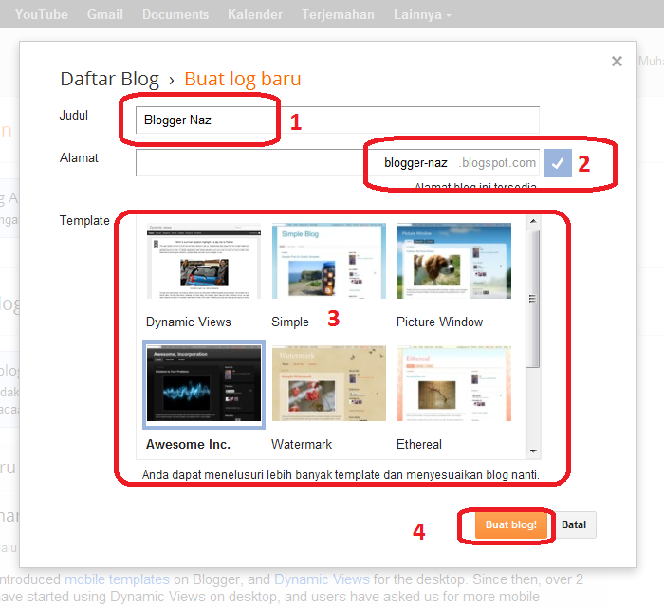Click the Batal cancel button

(x=573, y=524)
